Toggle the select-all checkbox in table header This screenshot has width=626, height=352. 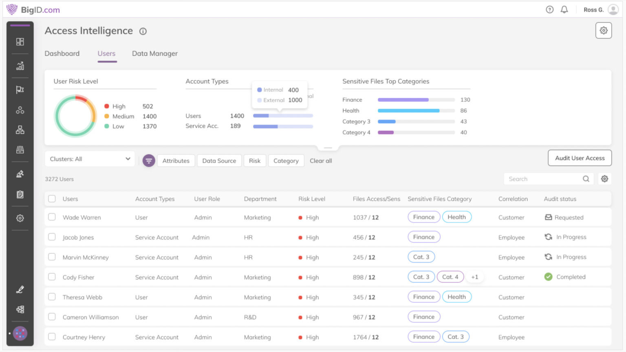pos(52,199)
